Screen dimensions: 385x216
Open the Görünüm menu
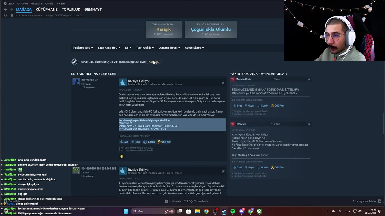point(23,4)
